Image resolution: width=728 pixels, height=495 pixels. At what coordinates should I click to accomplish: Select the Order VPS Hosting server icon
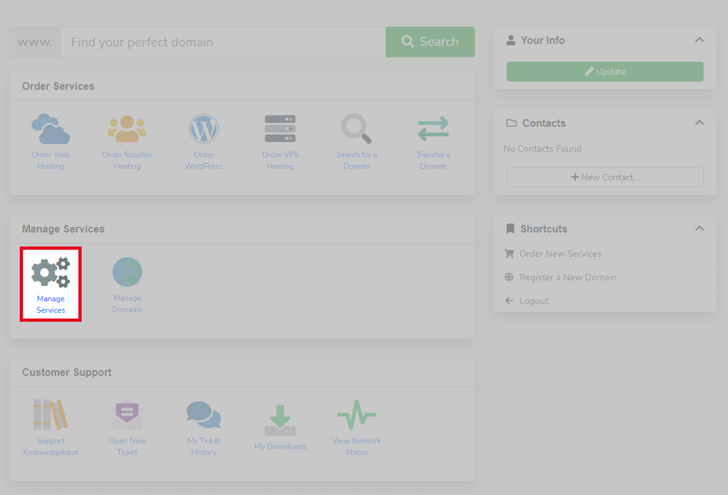point(280,129)
